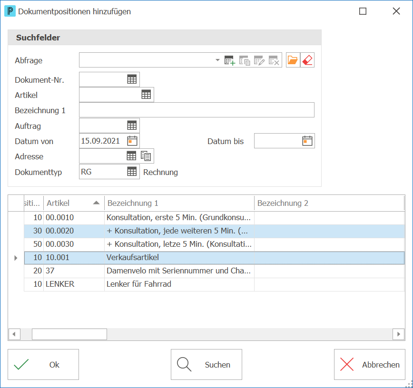The width and height of the screenshot is (413, 388).
Task: Select the Lenker für Fahrrad row
Action: coord(214,284)
